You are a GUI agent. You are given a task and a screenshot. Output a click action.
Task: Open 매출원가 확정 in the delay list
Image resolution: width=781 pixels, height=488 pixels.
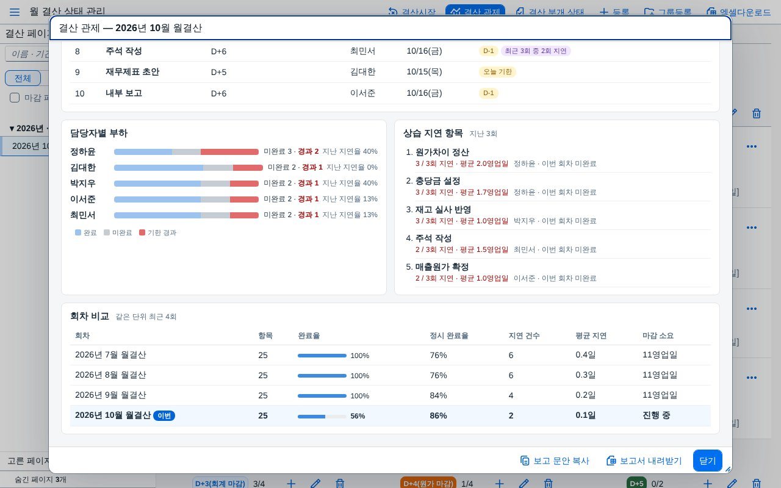click(x=442, y=267)
